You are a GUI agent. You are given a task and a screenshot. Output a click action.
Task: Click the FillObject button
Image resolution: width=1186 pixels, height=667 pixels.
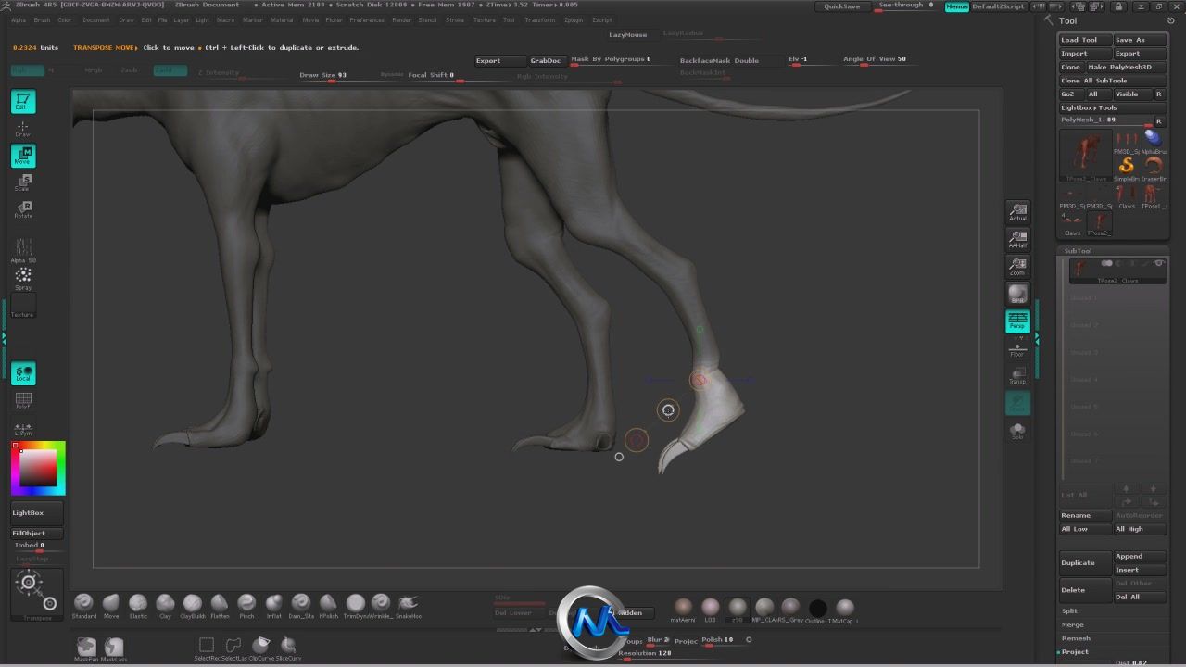(x=36, y=533)
